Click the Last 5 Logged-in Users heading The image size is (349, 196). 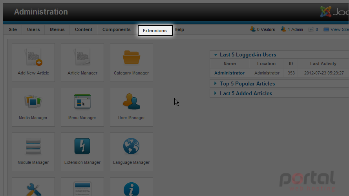(248, 54)
